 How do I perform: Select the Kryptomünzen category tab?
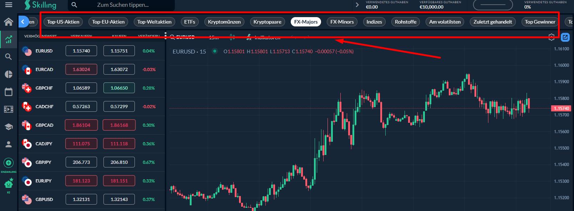pos(224,22)
